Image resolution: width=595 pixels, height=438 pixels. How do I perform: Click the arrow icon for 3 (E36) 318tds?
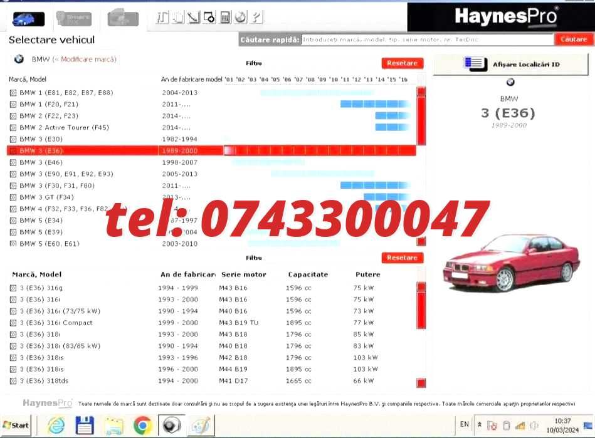pyautogui.click(x=13, y=381)
